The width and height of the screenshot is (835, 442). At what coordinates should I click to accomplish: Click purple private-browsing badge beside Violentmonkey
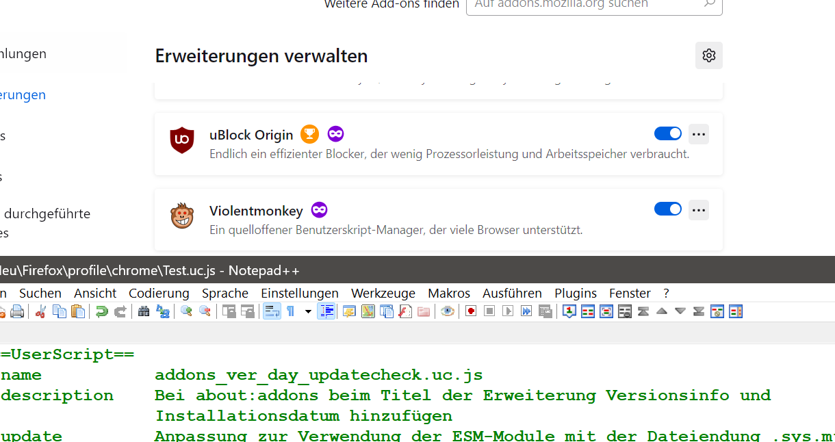[x=319, y=209]
